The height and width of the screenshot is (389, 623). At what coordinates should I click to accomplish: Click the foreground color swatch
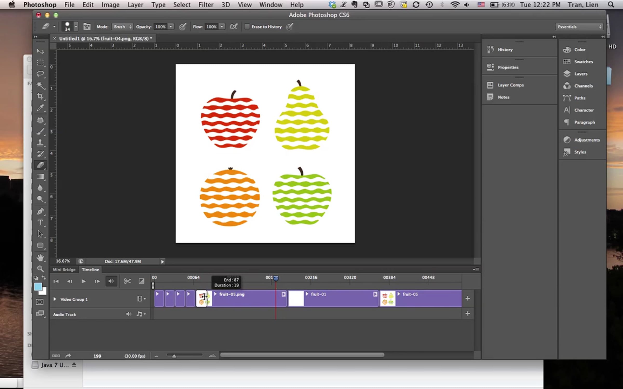point(38,287)
